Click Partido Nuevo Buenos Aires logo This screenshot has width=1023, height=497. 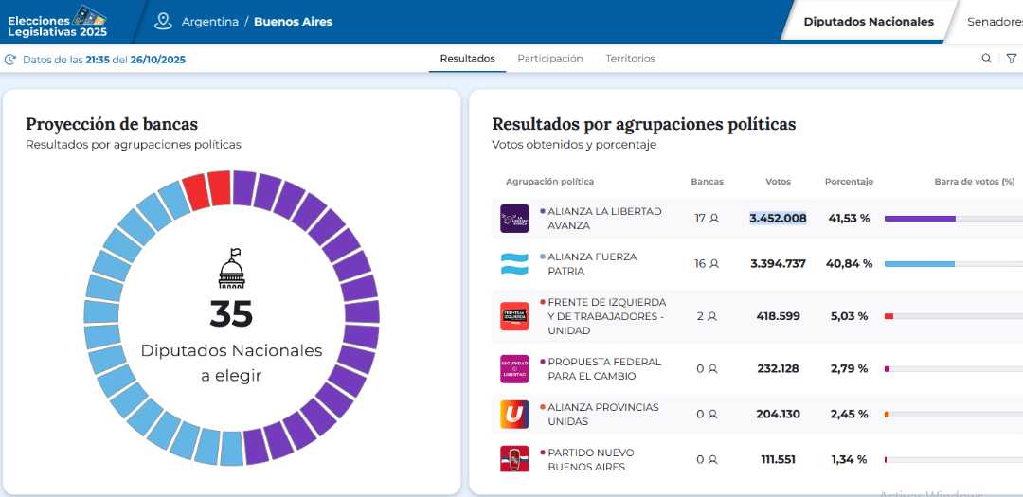[514, 459]
